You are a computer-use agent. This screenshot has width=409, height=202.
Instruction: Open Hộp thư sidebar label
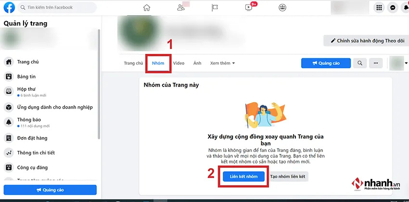coord(26,89)
